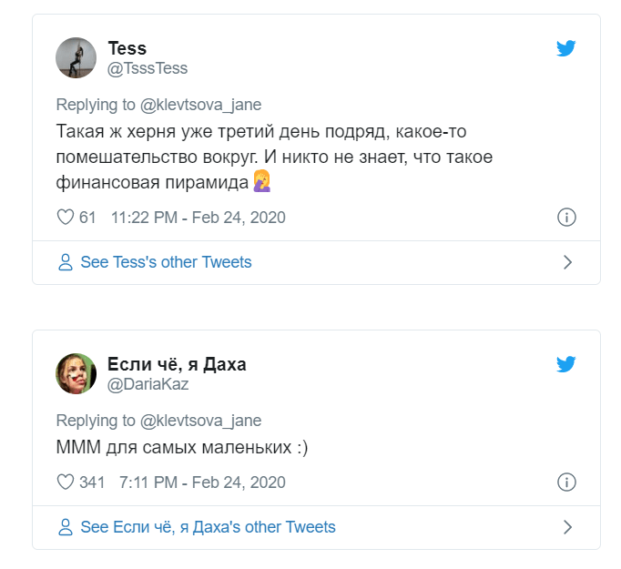Open See Tess's other Tweets link
The image size is (621, 569).
[166, 263]
